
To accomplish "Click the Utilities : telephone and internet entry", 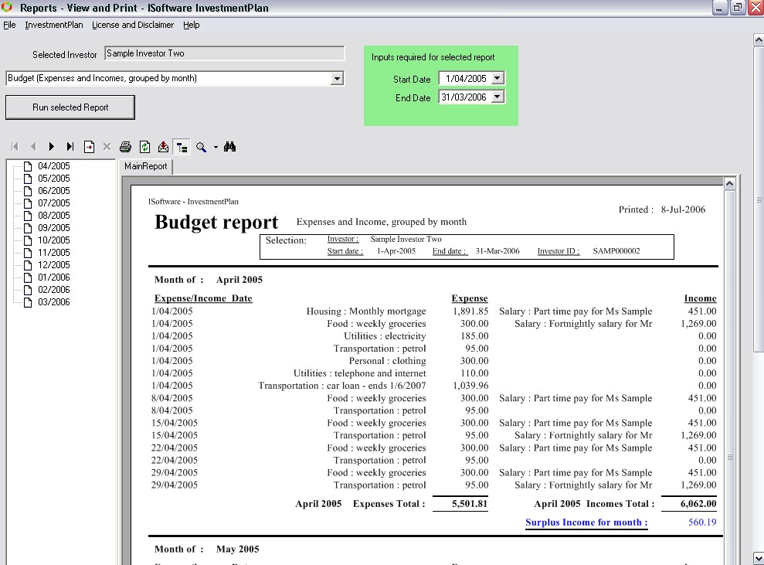I will (x=359, y=373).
